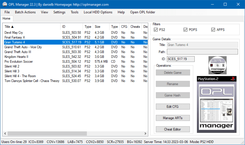Expand the Tools menu
This screenshot has width=245, height=145.
pyautogui.click(x=74, y=12)
